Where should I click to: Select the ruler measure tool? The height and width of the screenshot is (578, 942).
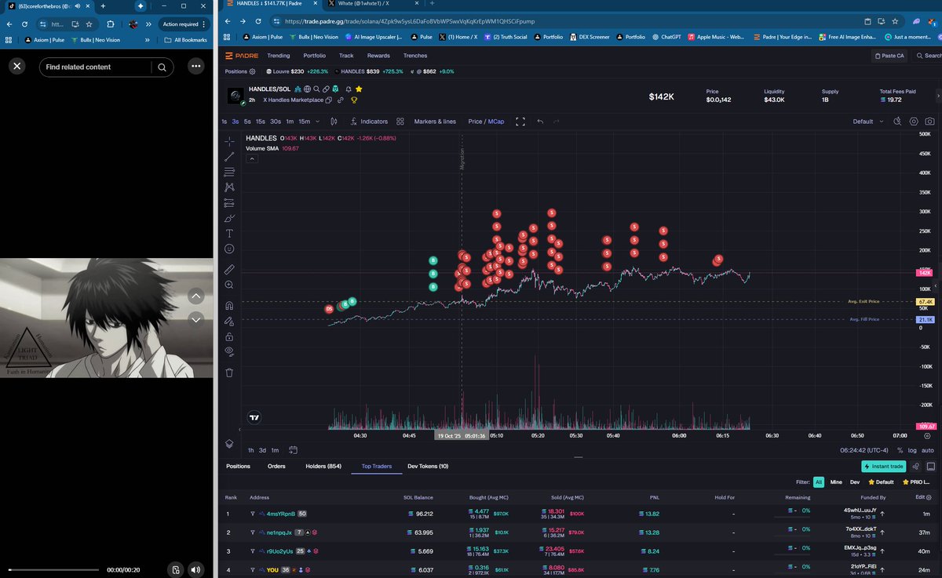(x=229, y=269)
